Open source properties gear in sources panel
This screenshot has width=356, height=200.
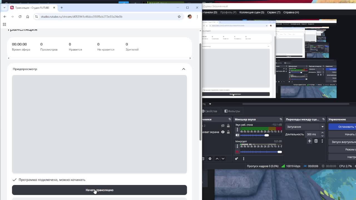tap(210, 159)
